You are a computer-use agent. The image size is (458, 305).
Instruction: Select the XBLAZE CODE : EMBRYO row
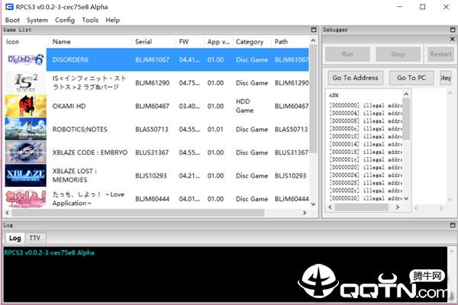pyautogui.click(x=156, y=152)
